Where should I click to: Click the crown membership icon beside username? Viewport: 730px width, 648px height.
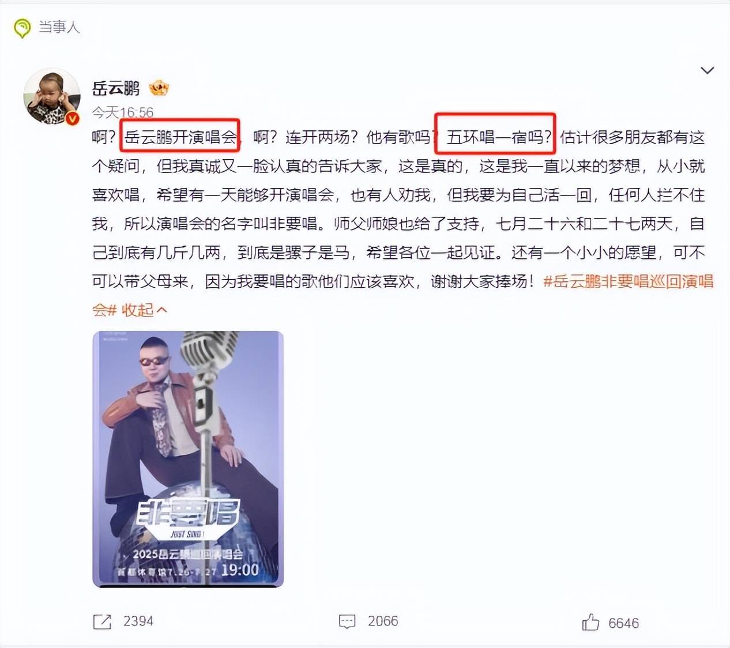(x=159, y=88)
